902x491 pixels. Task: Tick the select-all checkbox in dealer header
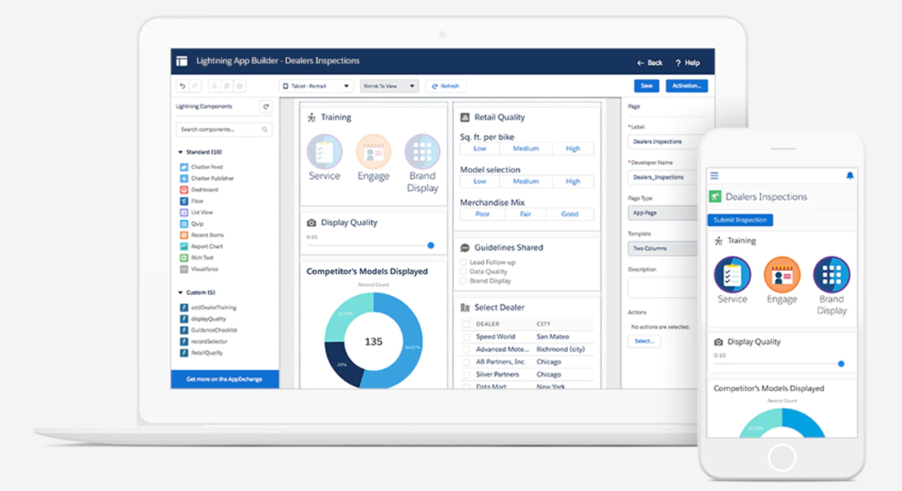point(467,324)
